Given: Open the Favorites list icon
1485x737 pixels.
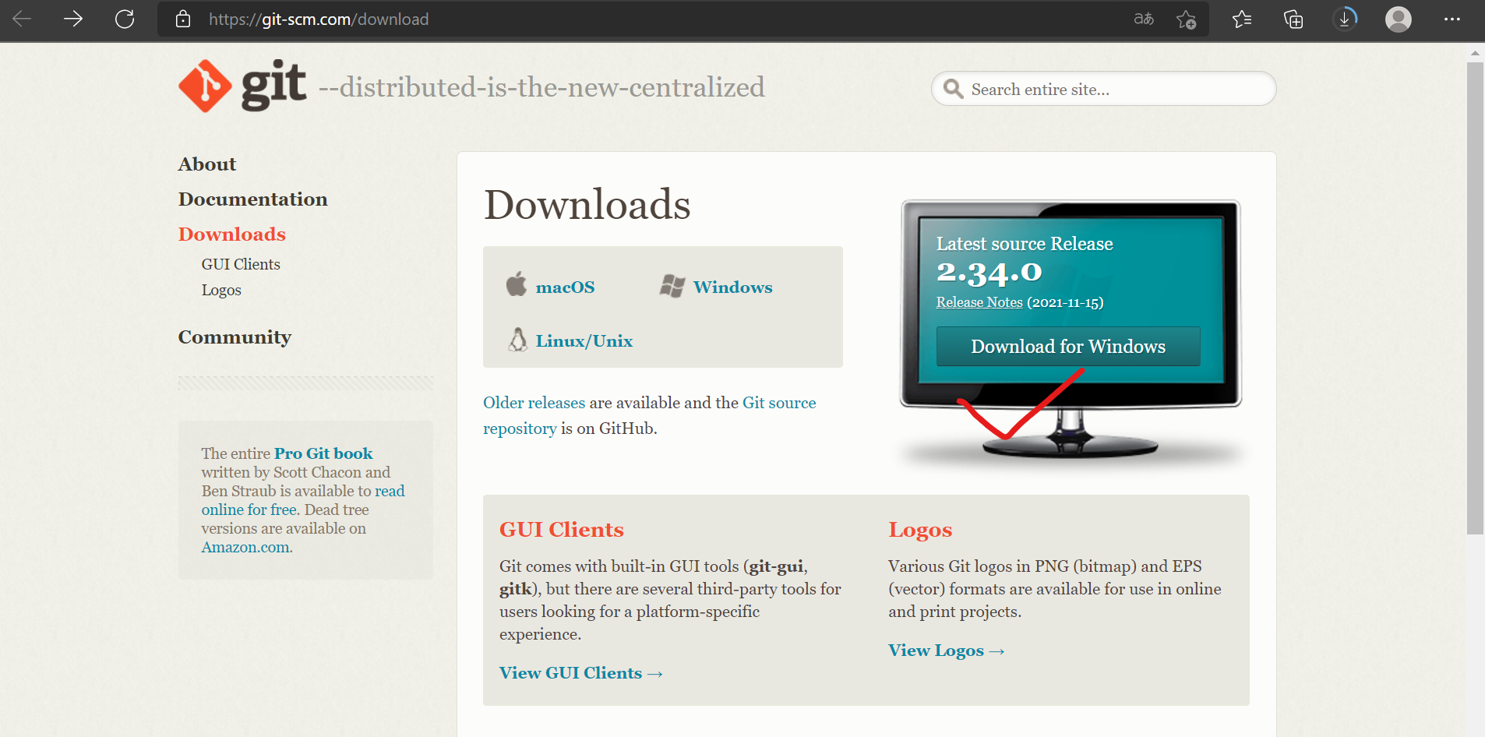Looking at the screenshot, I should (x=1243, y=19).
